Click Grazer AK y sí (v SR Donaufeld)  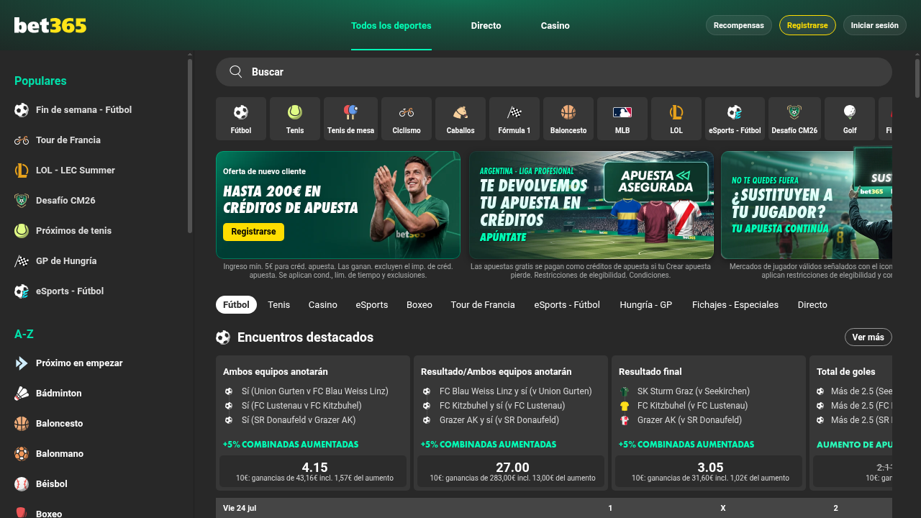(499, 420)
